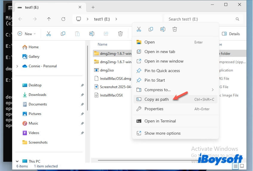Click the Delete trash icon in context menu
The image size is (253, 171).
click(175, 29)
